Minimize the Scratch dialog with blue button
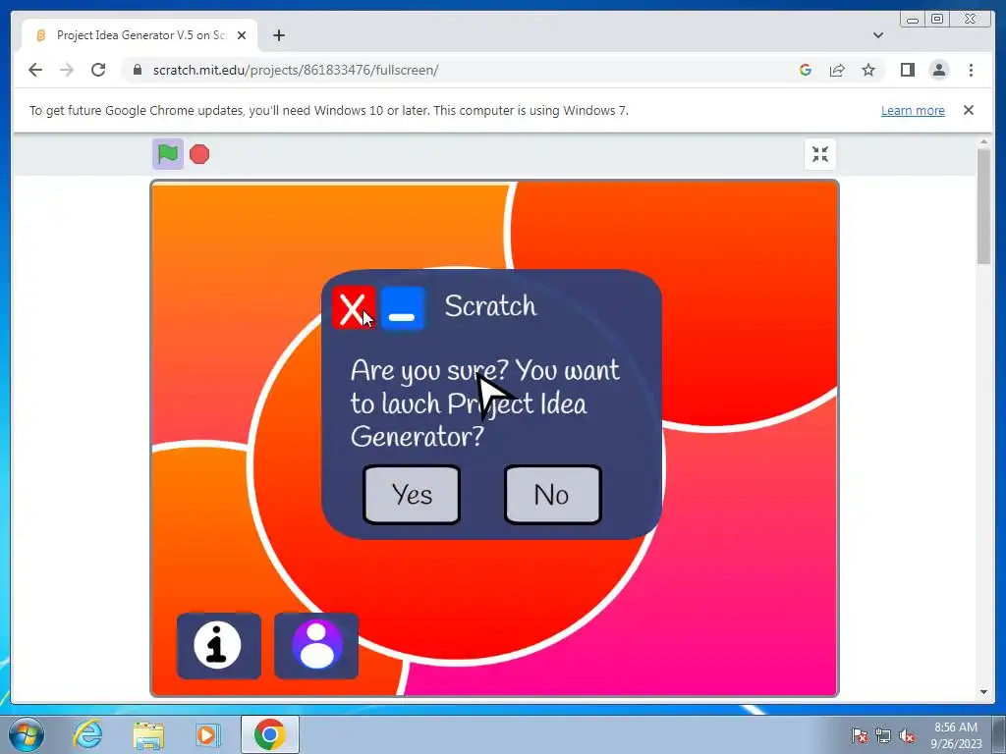1006x754 pixels. [403, 307]
